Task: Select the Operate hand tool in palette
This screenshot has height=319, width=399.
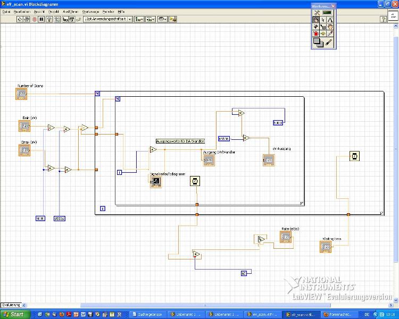Action: tap(316, 20)
